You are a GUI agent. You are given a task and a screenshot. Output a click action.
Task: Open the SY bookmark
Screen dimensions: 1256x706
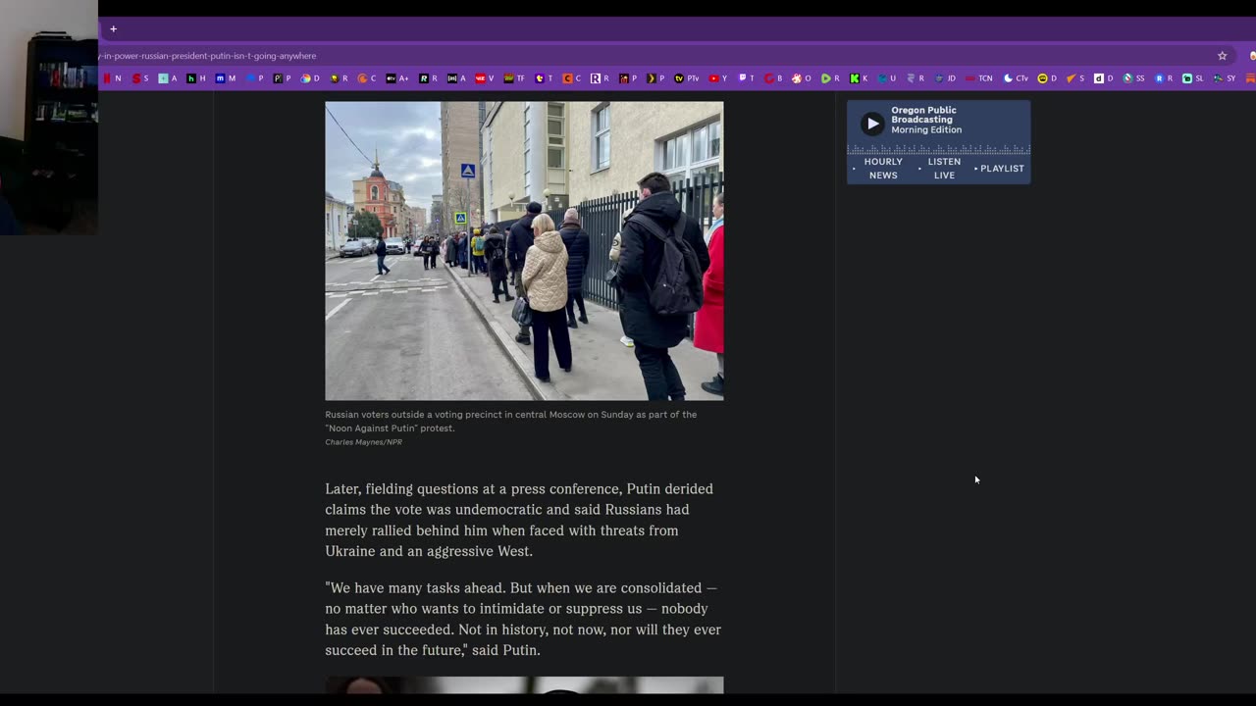pos(1225,78)
